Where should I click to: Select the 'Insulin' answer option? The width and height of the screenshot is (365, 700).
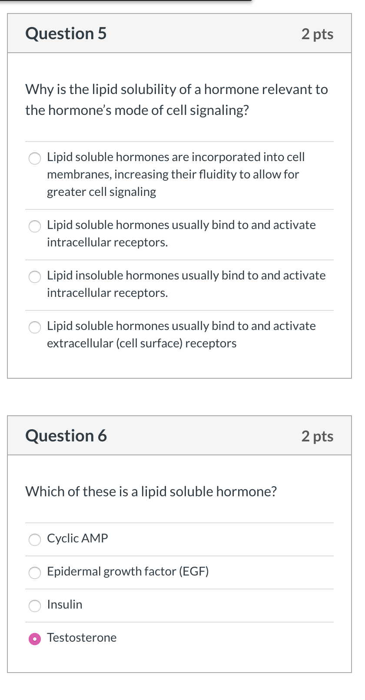(35, 606)
